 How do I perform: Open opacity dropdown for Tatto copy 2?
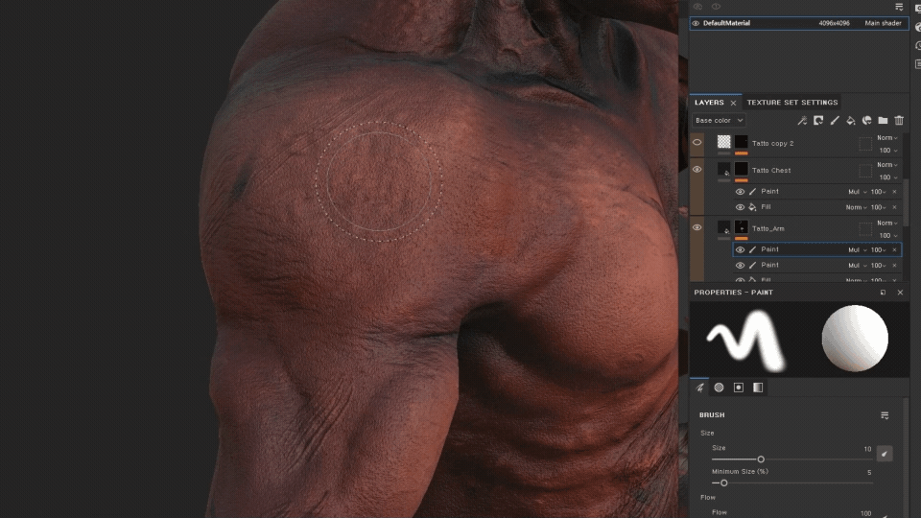tap(888, 151)
